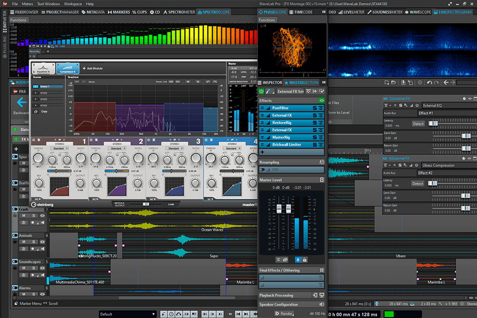Click the Phasescope toolbar icon
This screenshot has height=318, width=477.
(273, 12)
